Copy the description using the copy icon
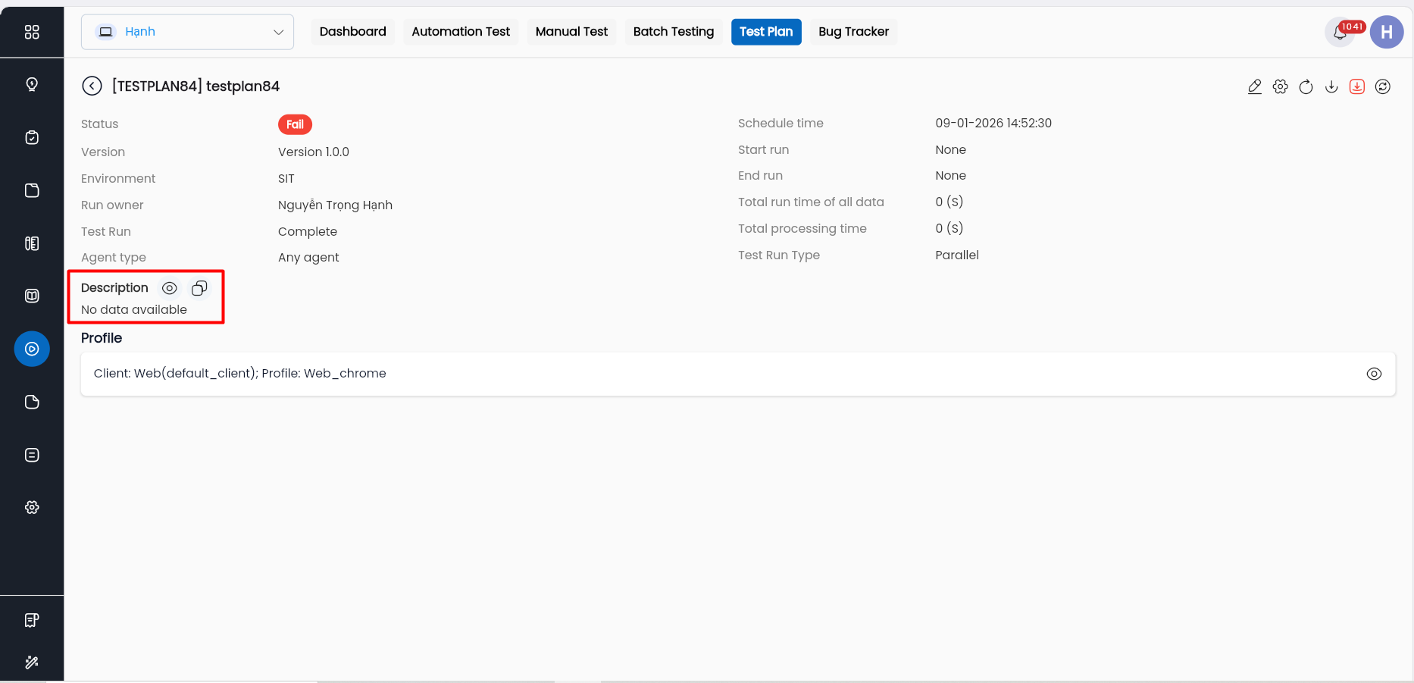The height and width of the screenshot is (683, 1414). point(199,288)
